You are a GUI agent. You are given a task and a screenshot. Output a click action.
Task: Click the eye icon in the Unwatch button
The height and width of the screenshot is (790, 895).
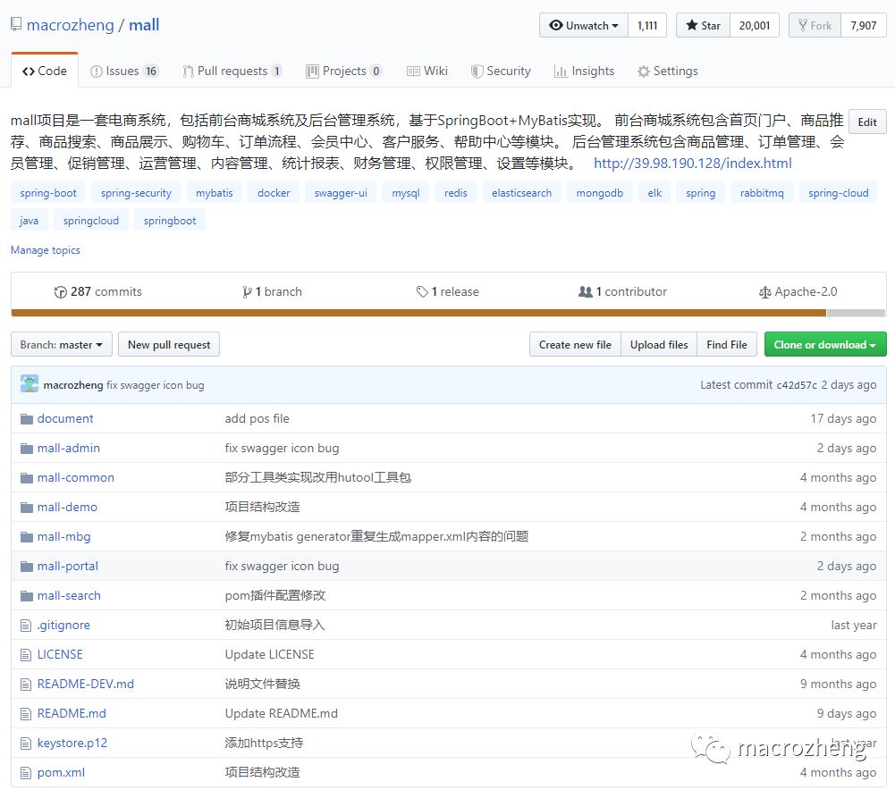[x=555, y=25]
